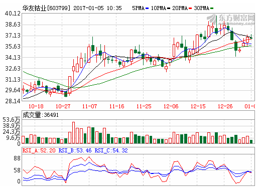Click the RSI_B:53.46 indicator label
This screenshot has width=261, height=192.
coord(75,150)
